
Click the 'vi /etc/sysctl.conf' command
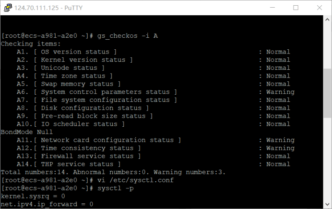(135, 180)
